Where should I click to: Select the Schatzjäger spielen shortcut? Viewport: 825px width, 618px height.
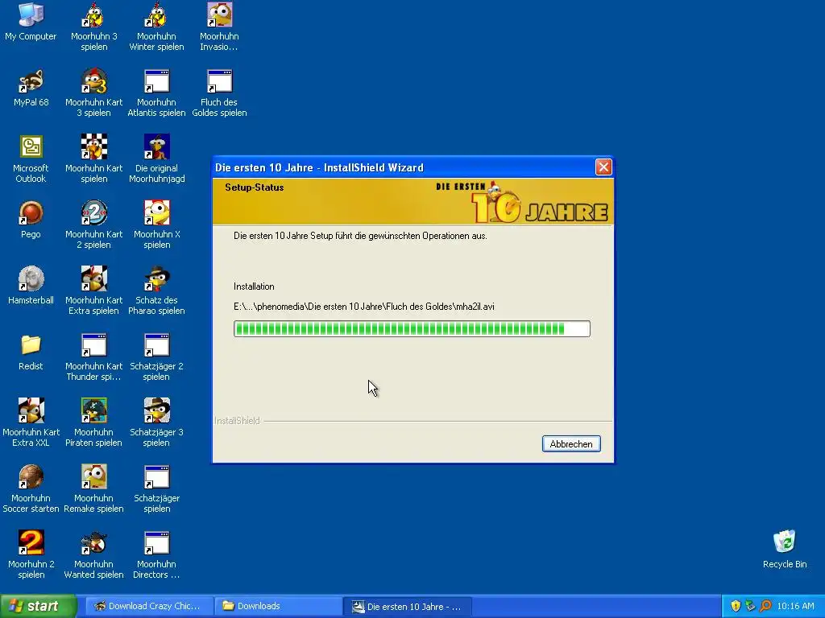pyautogui.click(x=157, y=489)
